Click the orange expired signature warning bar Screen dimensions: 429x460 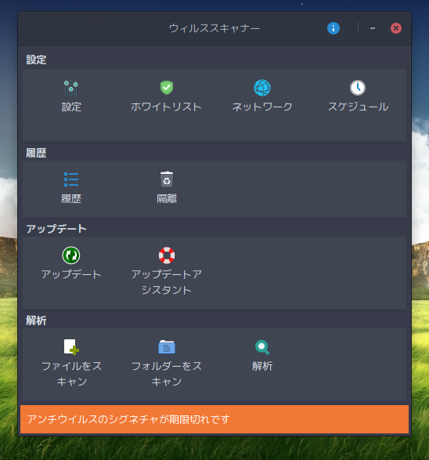tap(214, 419)
